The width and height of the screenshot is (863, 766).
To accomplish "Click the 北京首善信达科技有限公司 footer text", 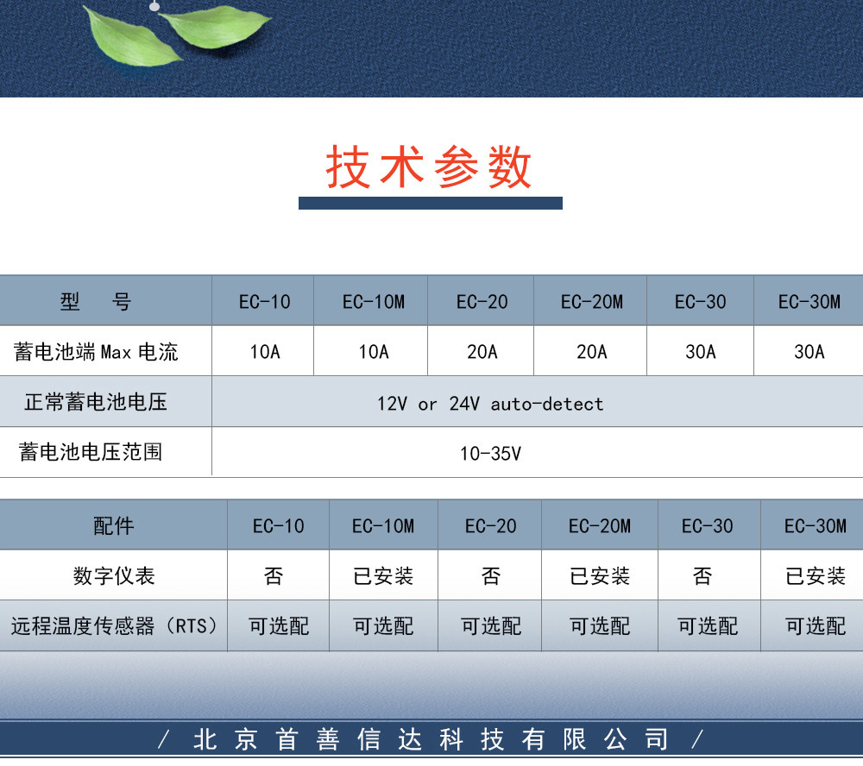I will pos(431,740).
